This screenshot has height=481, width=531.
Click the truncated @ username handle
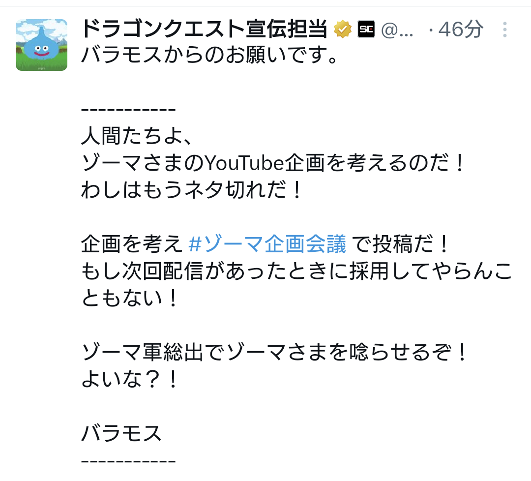397,30
